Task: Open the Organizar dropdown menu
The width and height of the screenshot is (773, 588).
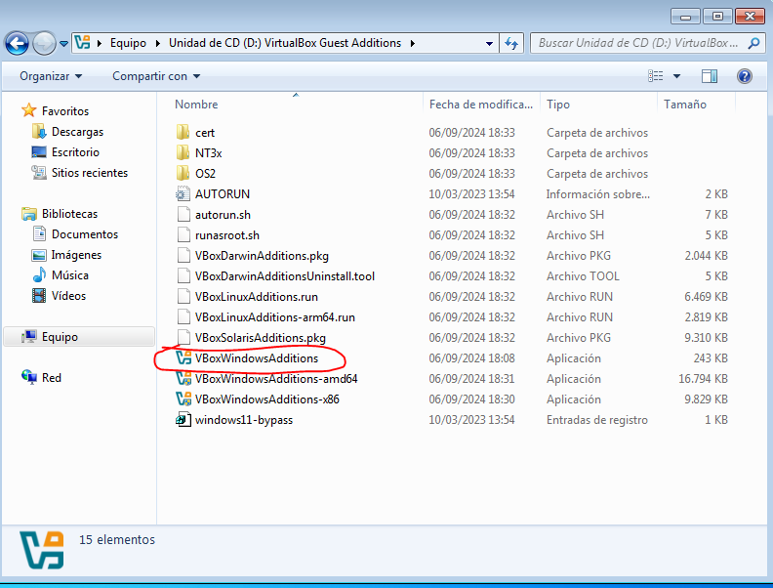Action: click(x=51, y=76)
